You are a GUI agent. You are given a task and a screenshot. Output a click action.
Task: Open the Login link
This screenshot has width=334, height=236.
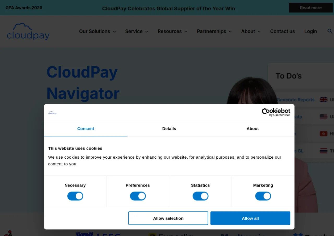coord(311,31)
